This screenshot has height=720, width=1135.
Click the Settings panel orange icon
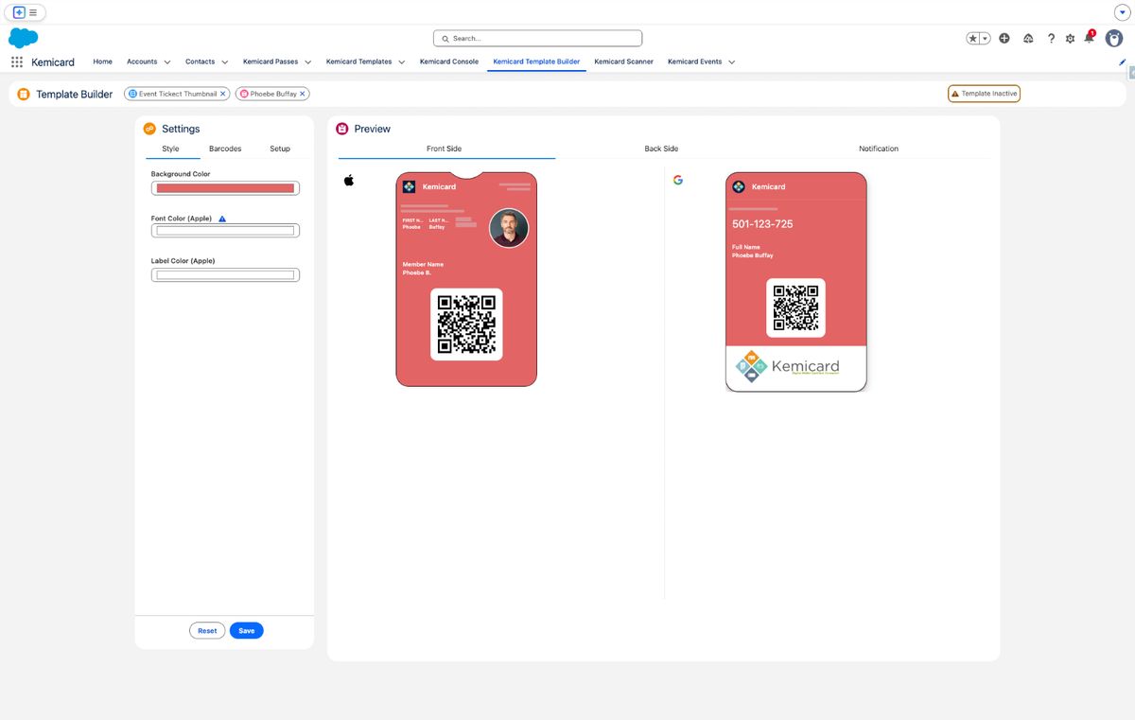tap(149, 129)
